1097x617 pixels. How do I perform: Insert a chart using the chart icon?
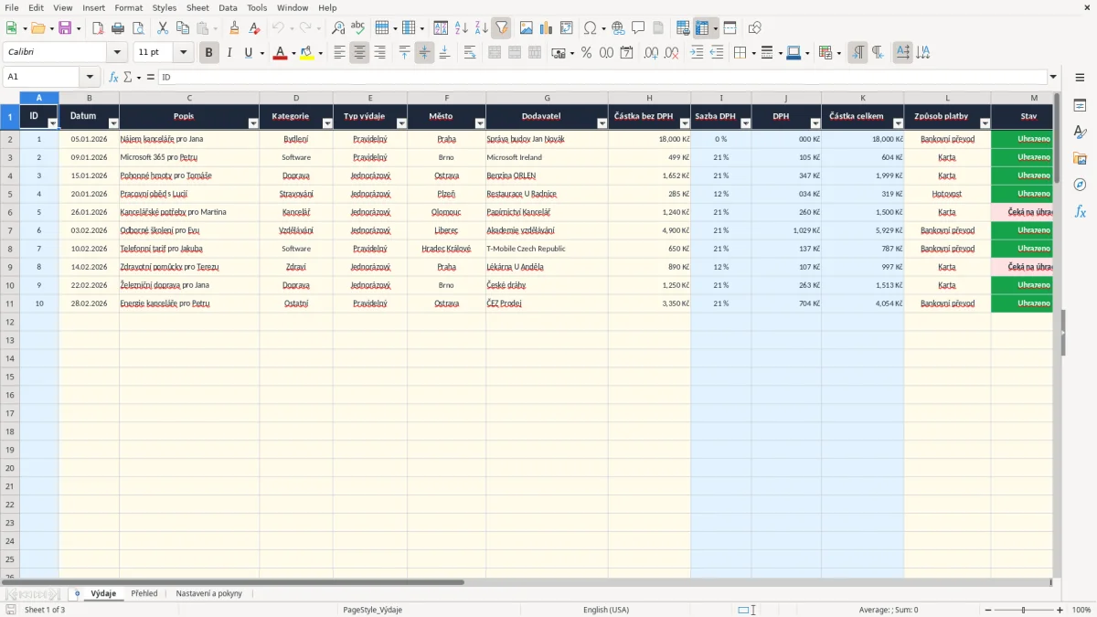547,28
